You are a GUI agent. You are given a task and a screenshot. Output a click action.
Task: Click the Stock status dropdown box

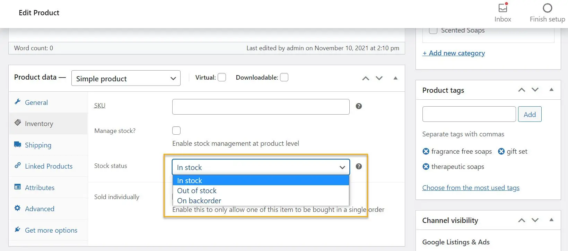click(261, 167)
